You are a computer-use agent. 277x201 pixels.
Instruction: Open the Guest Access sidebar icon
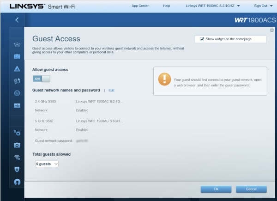click(x=17, y=56)
